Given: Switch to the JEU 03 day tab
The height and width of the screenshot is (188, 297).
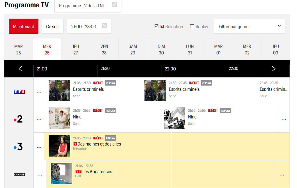Looking at the screenshot, I should pos(275,49).
